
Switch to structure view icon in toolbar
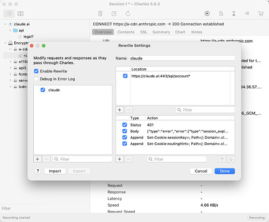coord(9,14)
